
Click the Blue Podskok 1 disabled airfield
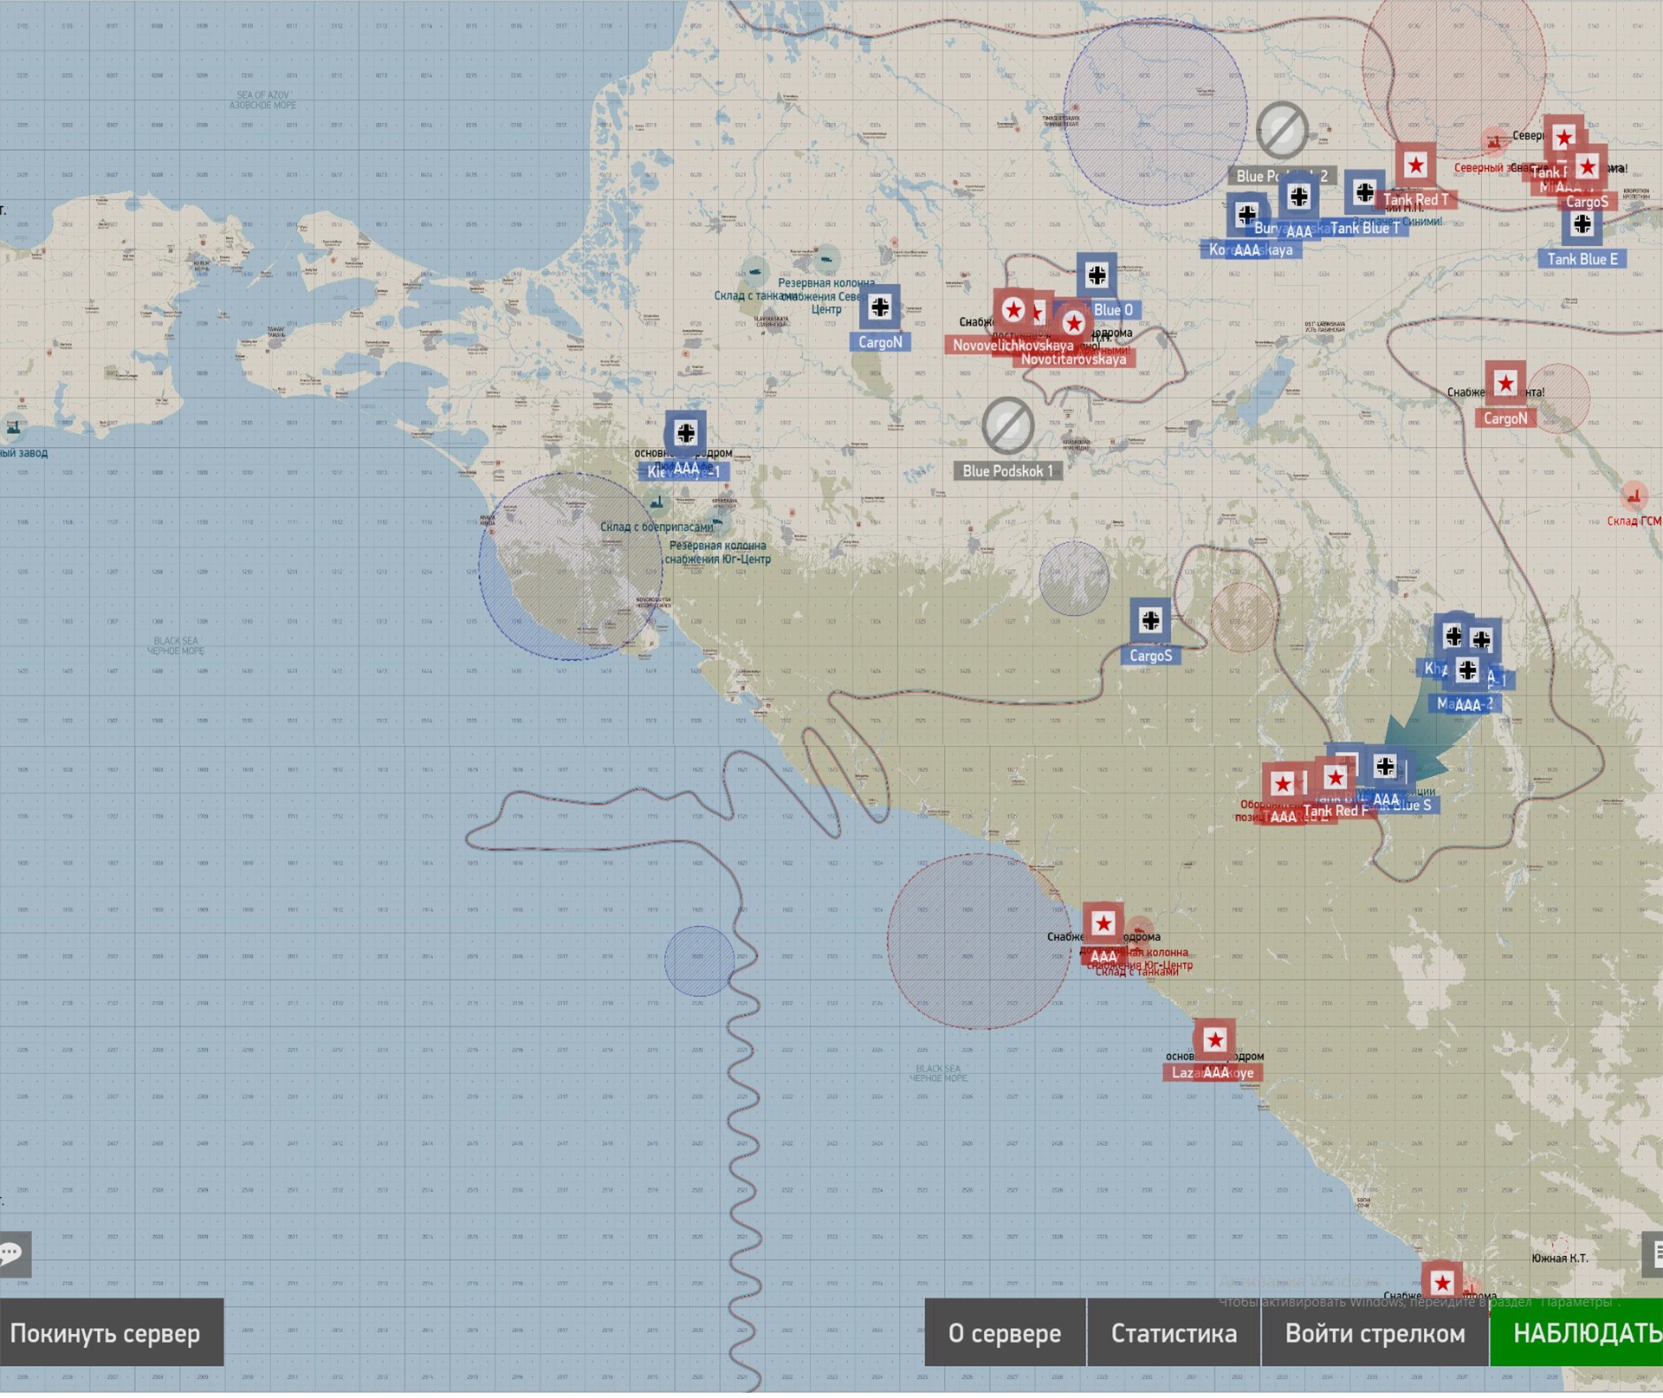coord(1007,426)
